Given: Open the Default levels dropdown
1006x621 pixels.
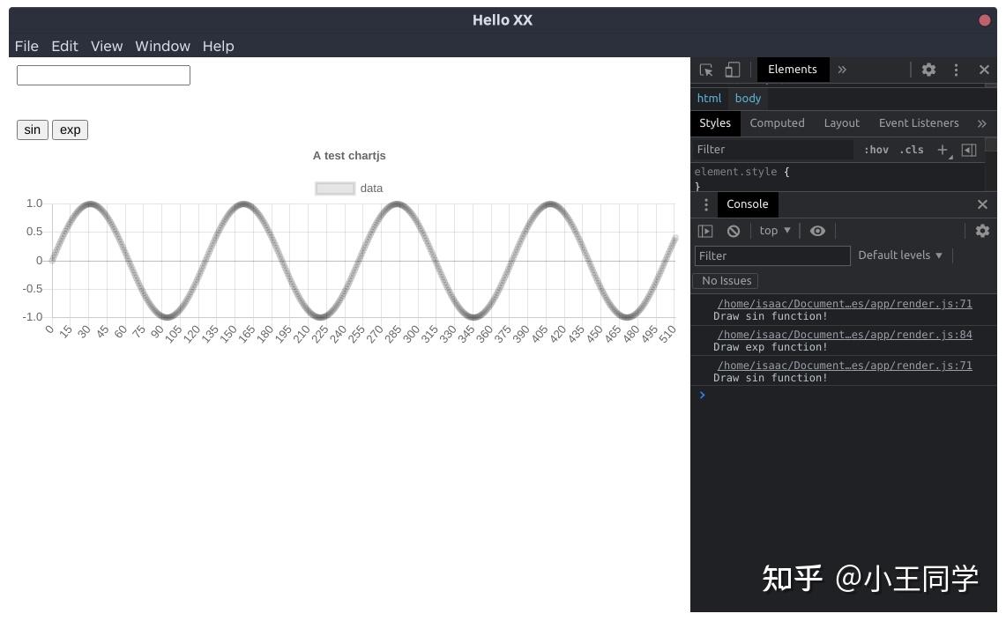Looking at the screenshot, I should 898,255.
